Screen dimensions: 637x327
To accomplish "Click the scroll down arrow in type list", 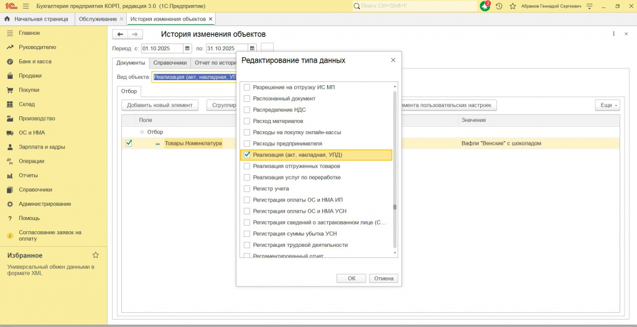I will click(x=395, y=252).
